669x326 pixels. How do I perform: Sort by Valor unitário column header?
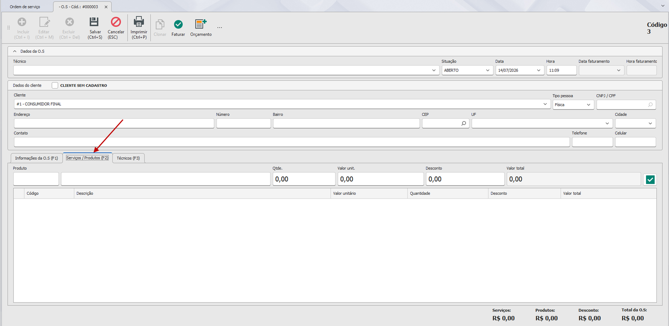point(369,194)
